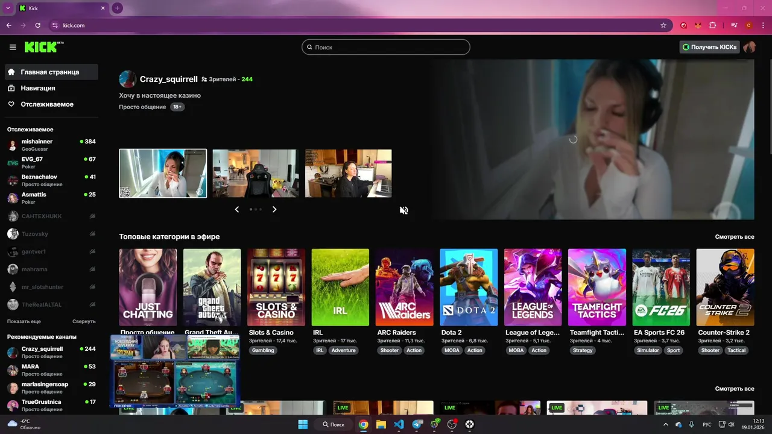Open Telegram from taskbar
This screenshot has width=772, height=434.
[417, 424]
